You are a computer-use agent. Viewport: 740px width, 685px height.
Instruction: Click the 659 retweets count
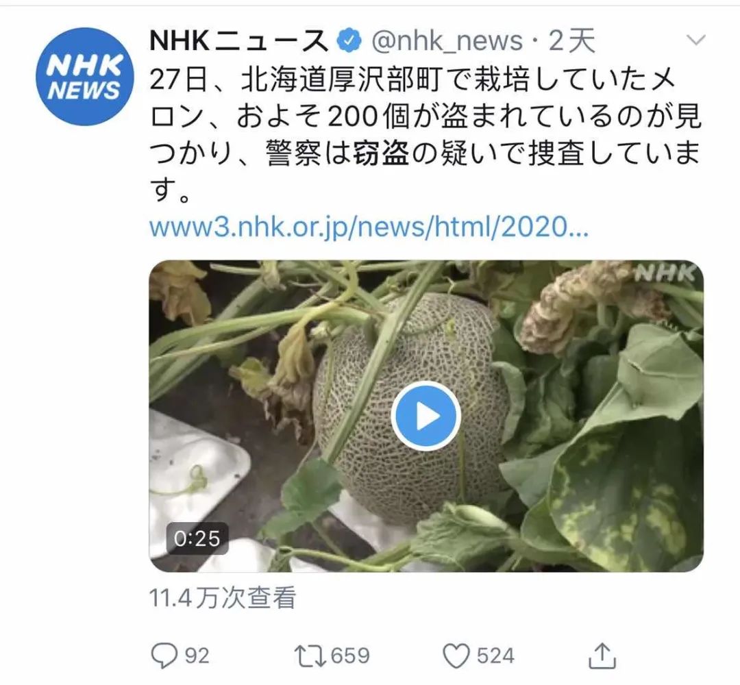[350, 656]
